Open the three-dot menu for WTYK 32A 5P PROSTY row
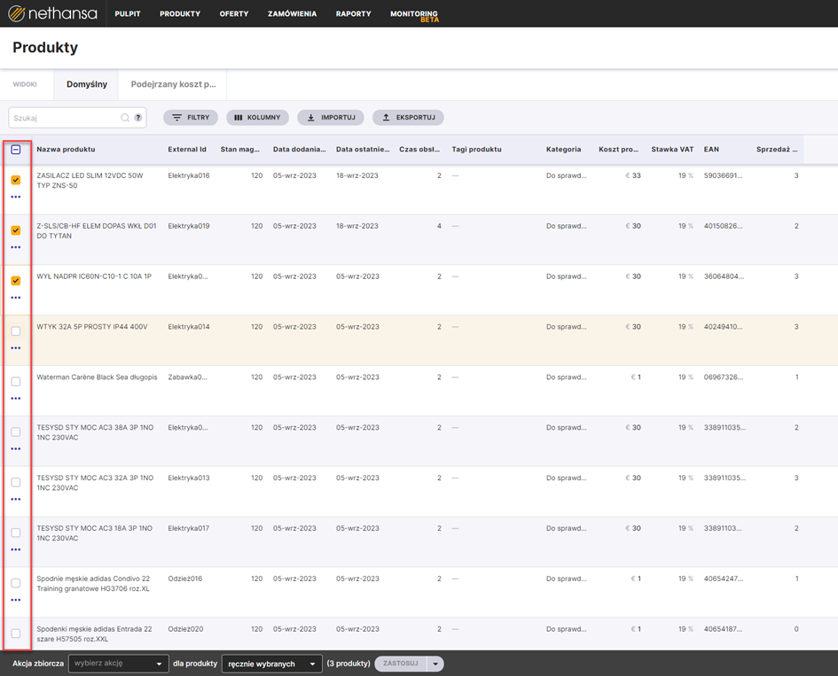The height and width of the screenshot is (676, 838). (x=16, y=348)
